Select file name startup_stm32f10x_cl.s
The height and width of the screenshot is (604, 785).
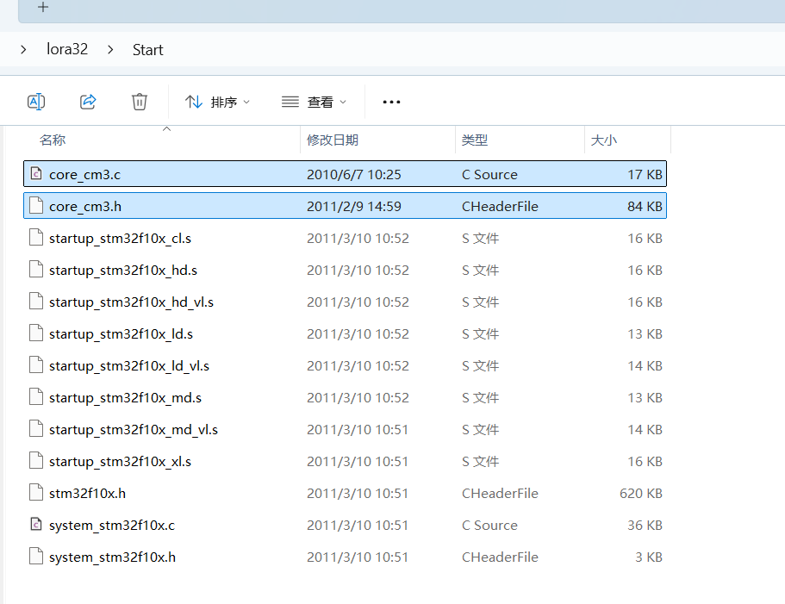click(x=120, y=239)
